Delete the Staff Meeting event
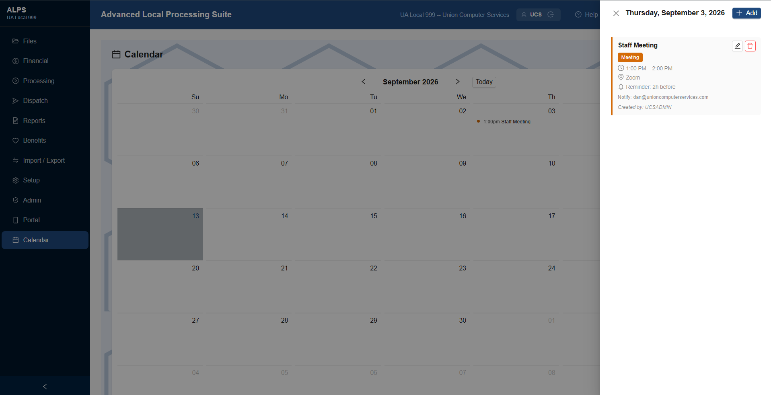This screenshot has height=395, width=771. (x=750, y=46)
